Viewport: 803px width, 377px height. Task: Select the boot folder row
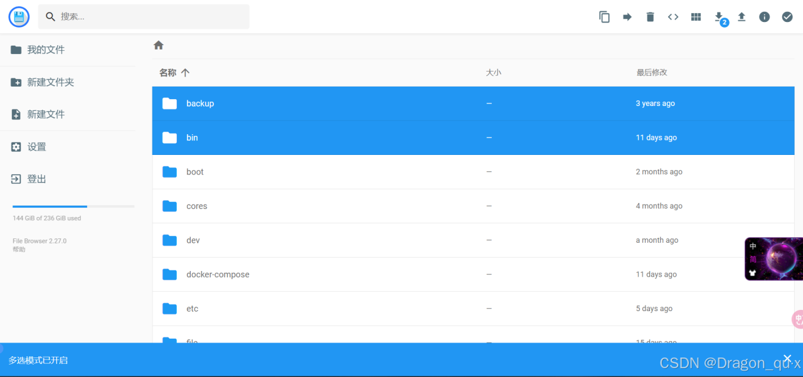[x=473, y=172]
